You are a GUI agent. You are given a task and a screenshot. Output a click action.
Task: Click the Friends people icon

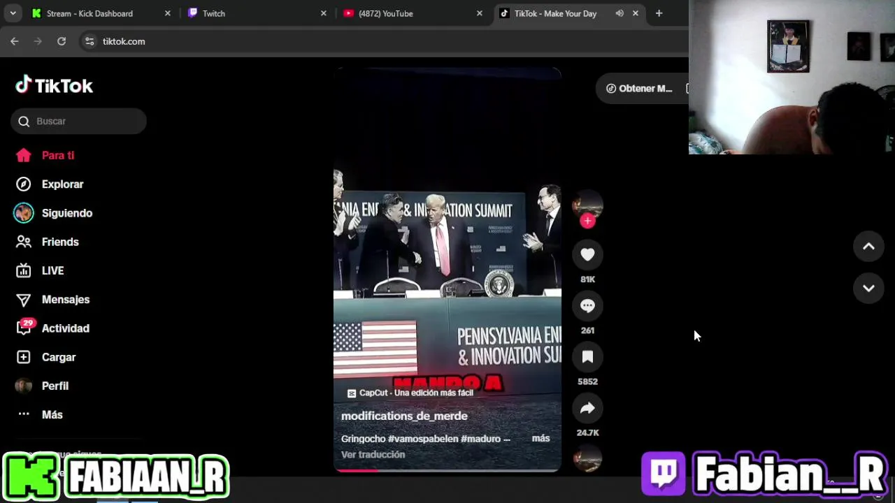tap(24, 242)
